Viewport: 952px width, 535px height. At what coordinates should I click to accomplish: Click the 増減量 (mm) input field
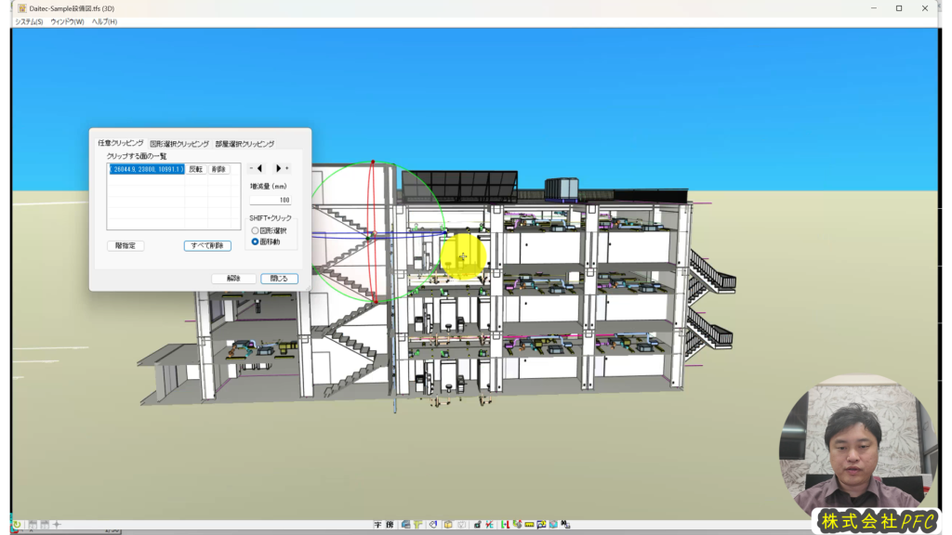coord(270,200)
